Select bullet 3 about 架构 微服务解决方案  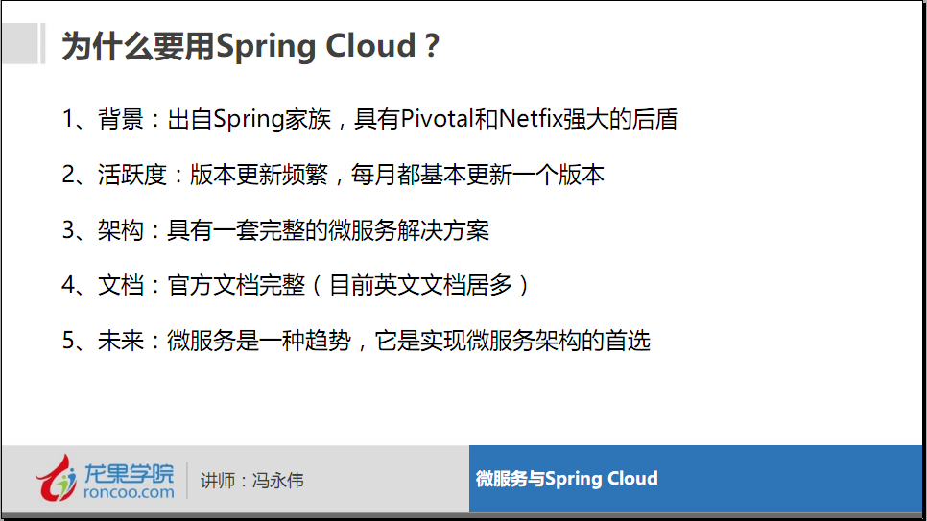click(275, 230)
